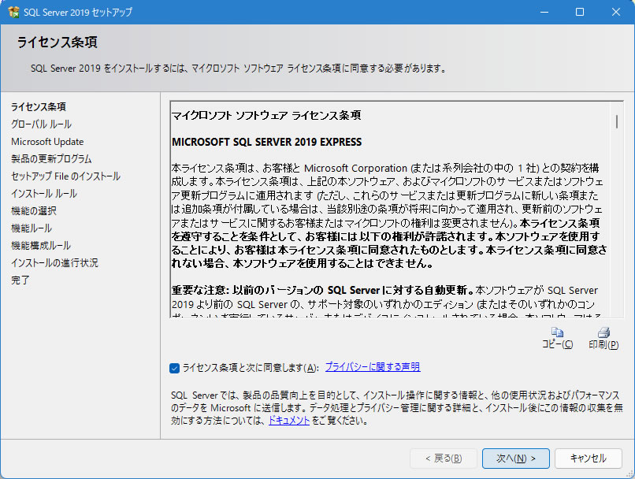Image resolution: width=635 pixels, height=479 pixels.
Task: Click the Copy icon below license text
Action: 557,332
